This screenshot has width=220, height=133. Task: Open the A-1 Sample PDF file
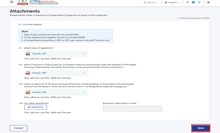(x=39, y=54)
